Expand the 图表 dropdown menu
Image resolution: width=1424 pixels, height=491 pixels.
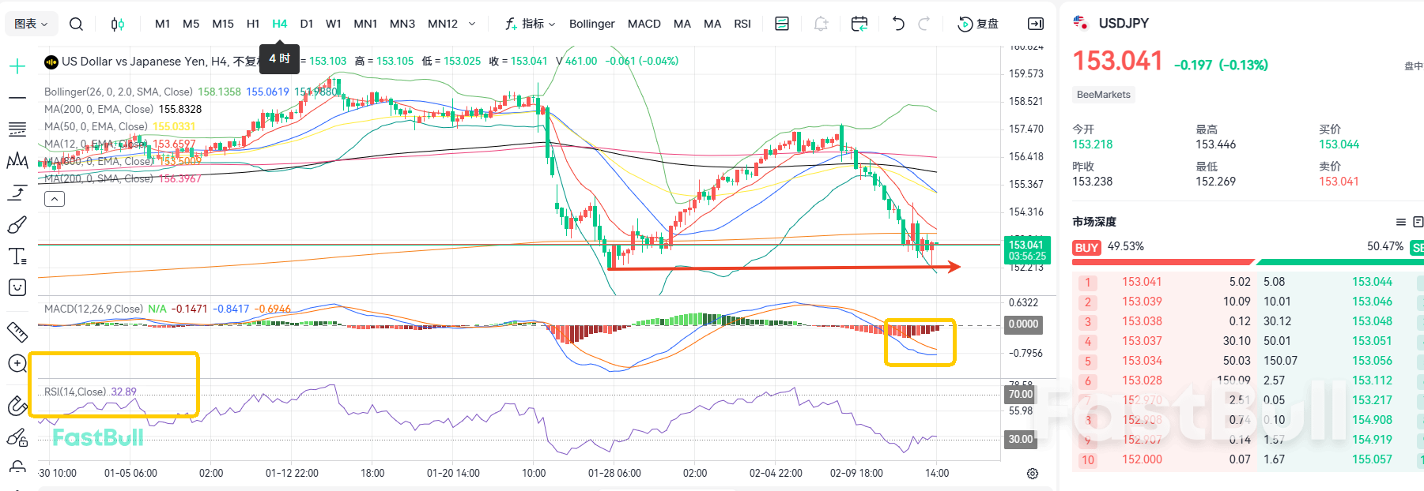tap(31, 24)
